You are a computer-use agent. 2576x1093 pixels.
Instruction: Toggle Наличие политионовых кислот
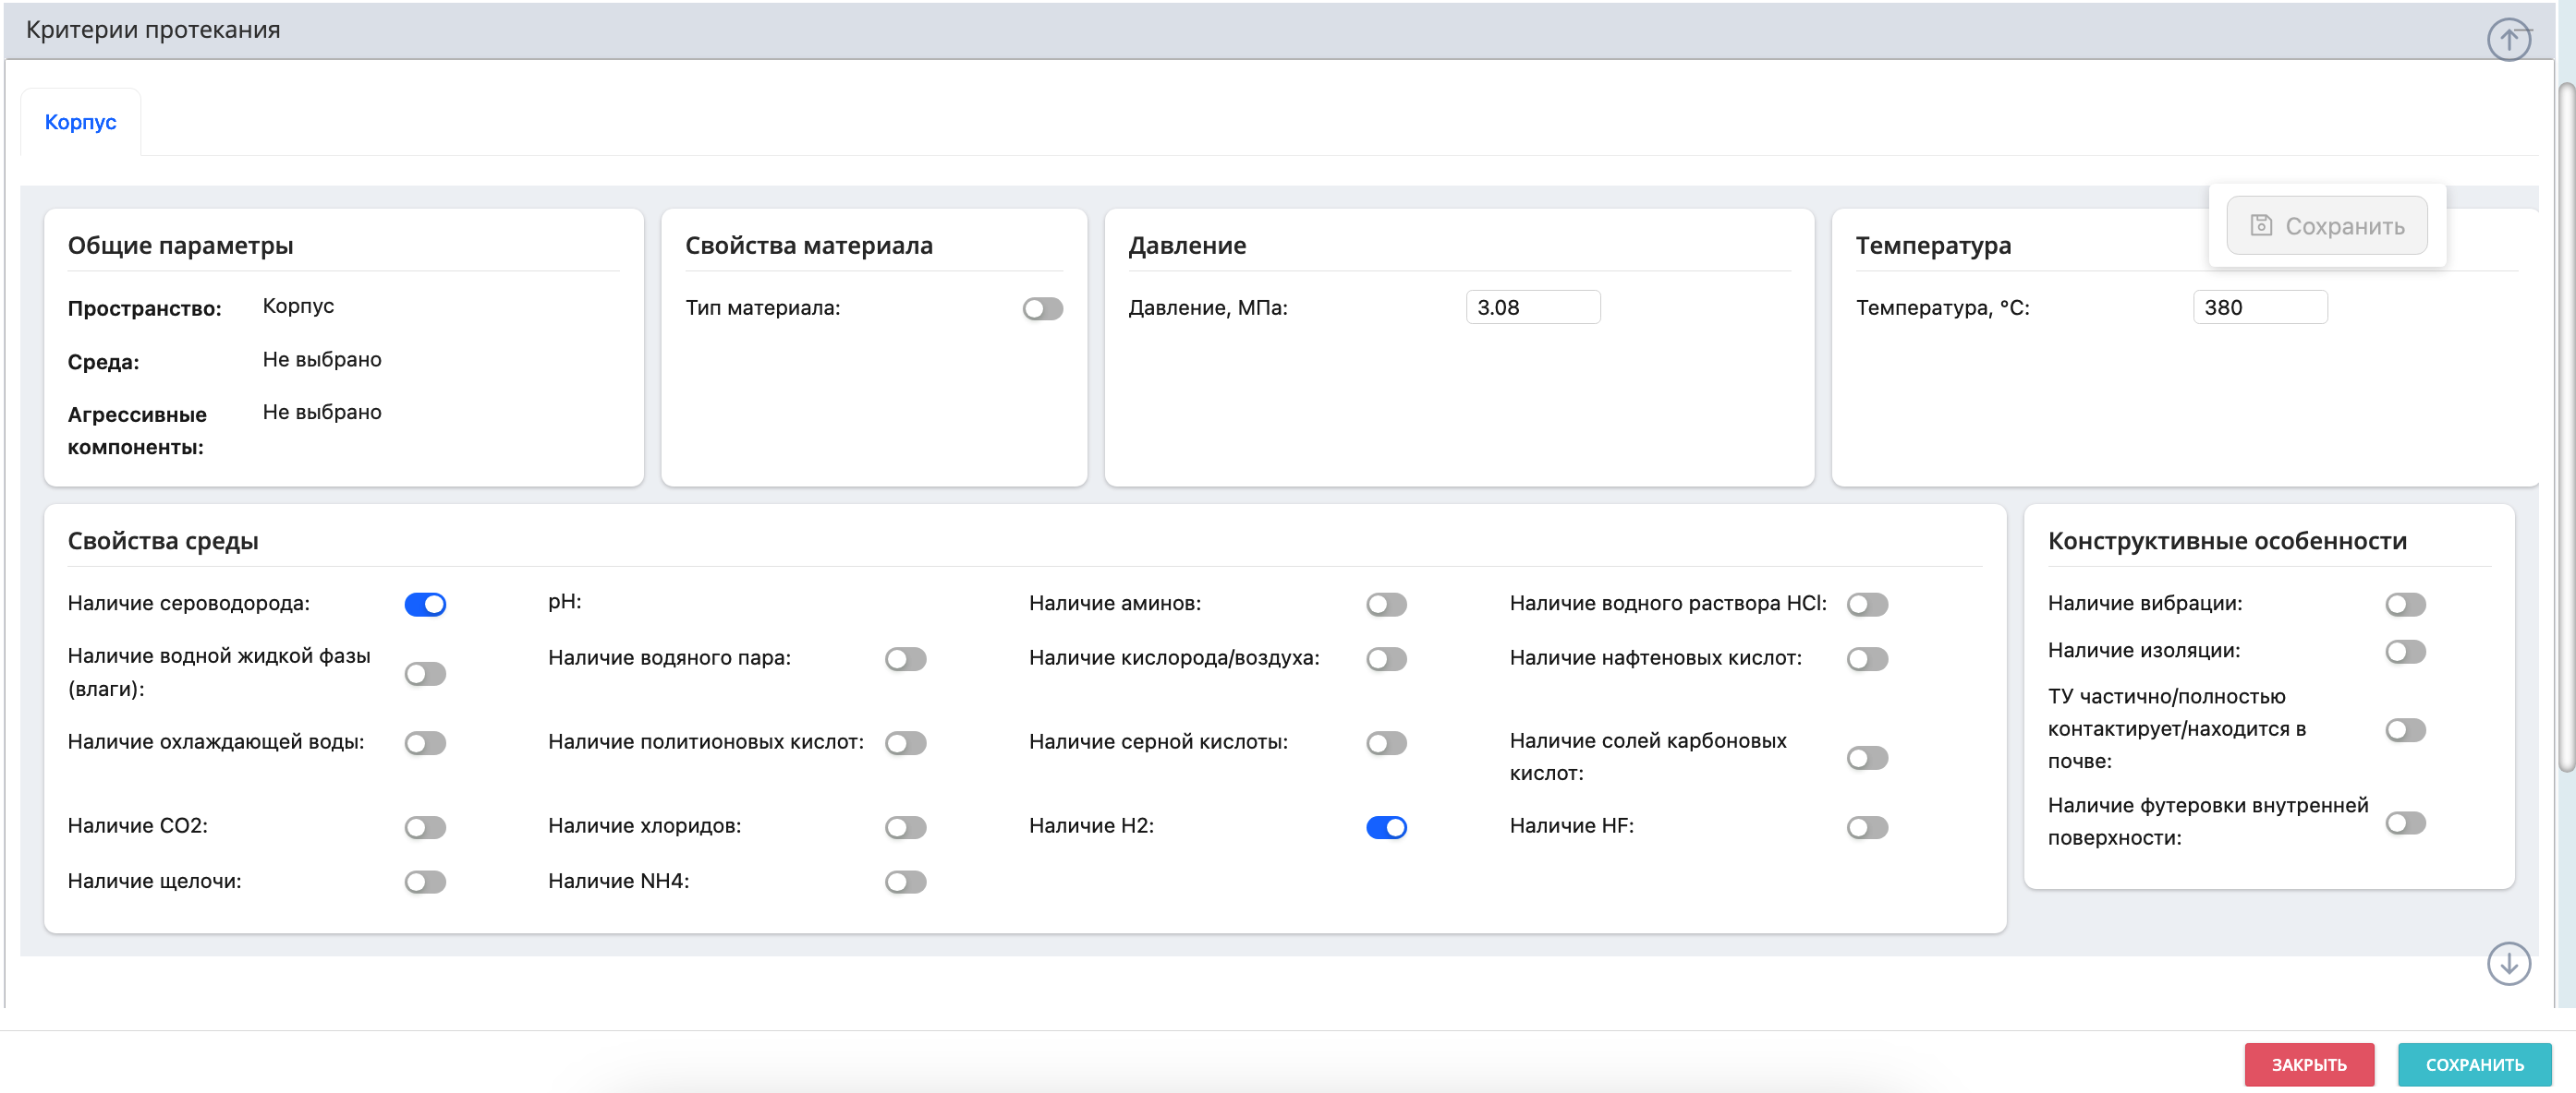point(905,743)
